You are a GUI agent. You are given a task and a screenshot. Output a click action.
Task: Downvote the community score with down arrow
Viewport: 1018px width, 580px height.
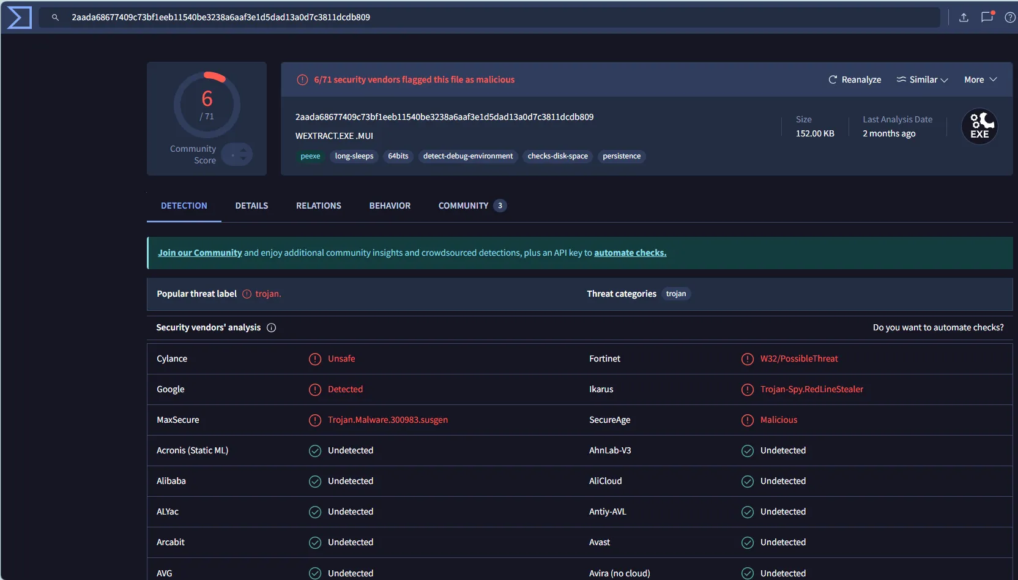pos(243,159)
